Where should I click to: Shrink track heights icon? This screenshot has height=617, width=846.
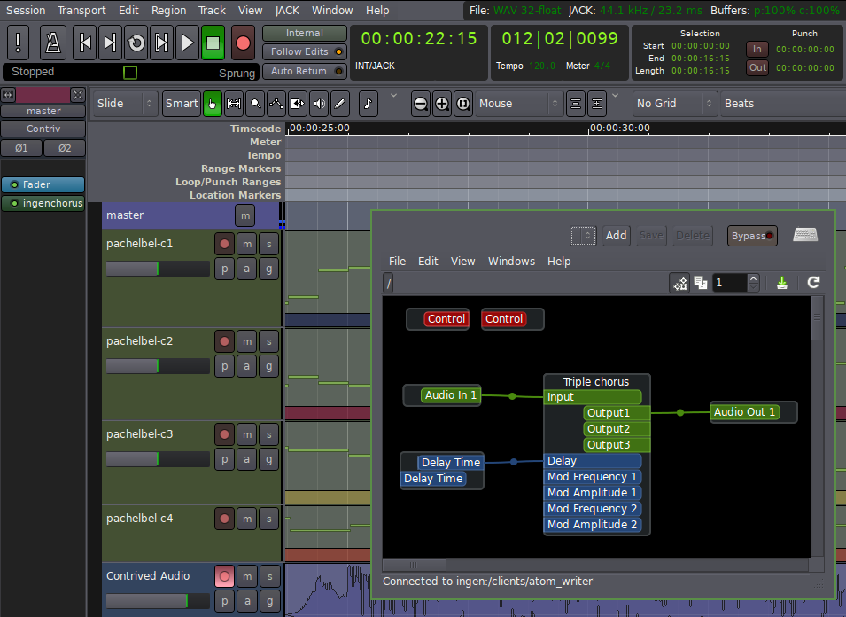(576, 104)
